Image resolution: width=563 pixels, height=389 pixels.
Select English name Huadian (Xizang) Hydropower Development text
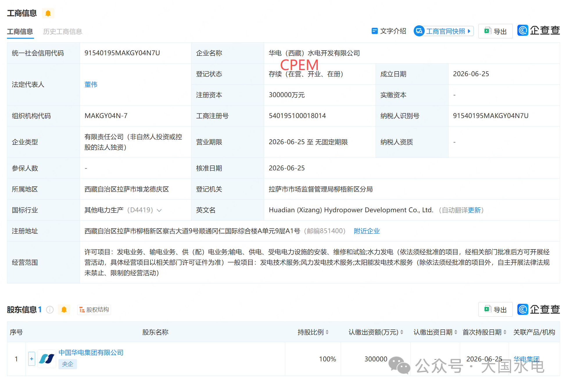pos(351,210)
